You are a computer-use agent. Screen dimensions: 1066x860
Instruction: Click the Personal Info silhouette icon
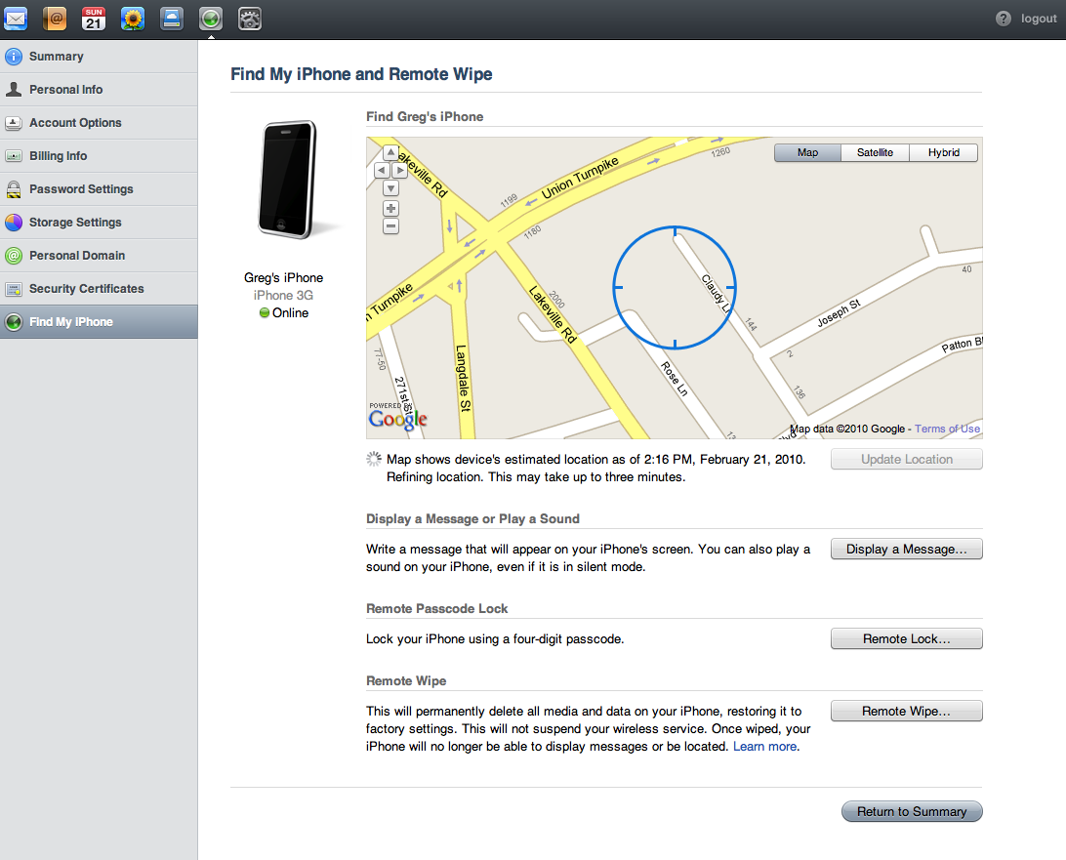pyautogui.click(x=14, y=89)
